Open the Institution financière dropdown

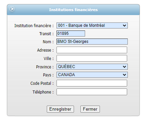92,25
